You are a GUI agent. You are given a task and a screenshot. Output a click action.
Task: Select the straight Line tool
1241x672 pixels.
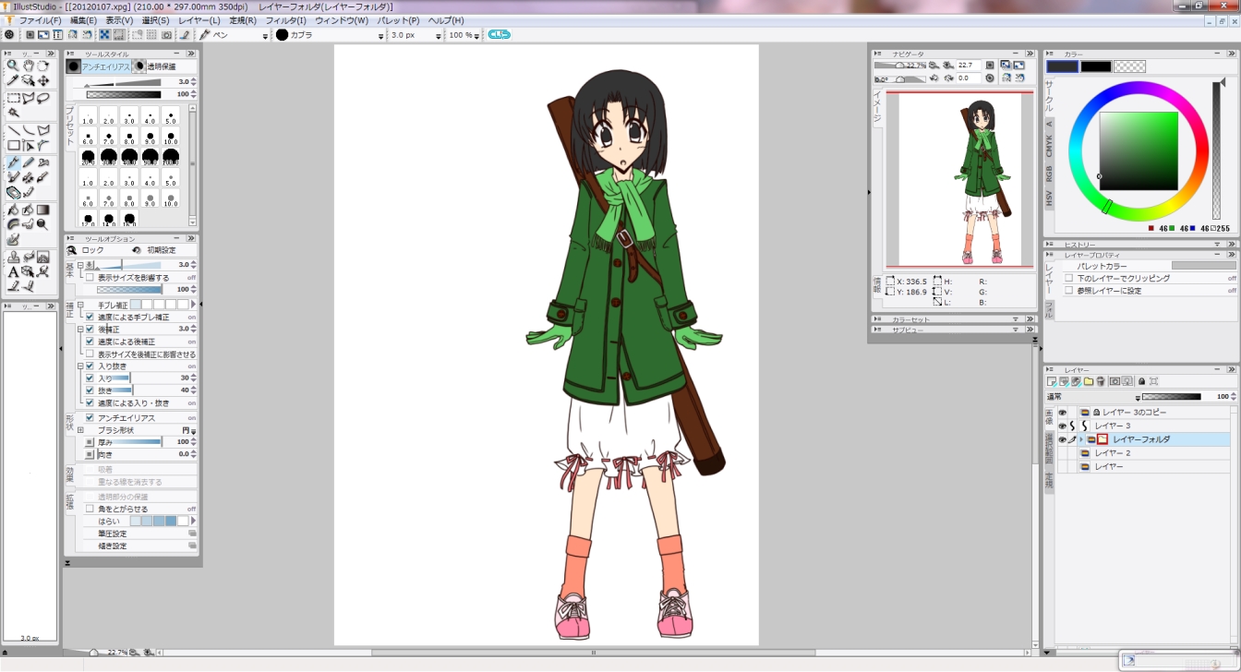click(13, 130)
